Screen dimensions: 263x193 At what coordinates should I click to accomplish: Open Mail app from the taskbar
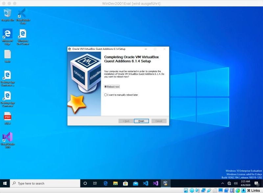pyautogui.click(x=135, y=183)
